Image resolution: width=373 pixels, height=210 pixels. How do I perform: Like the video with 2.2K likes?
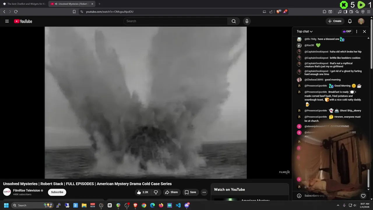pos(143,192)
